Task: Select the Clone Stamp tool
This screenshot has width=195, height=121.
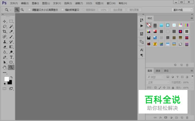Action: point(4,42)
